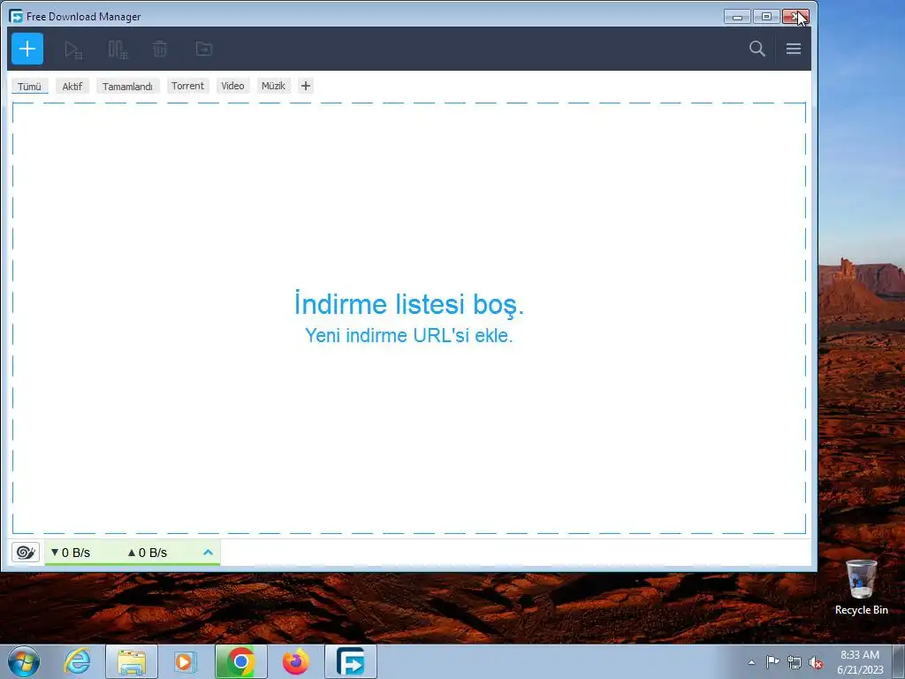The height and width of the screenshot is (679, 905).
Task: Open File Explorer from taskbar
Action: point(132,661)
